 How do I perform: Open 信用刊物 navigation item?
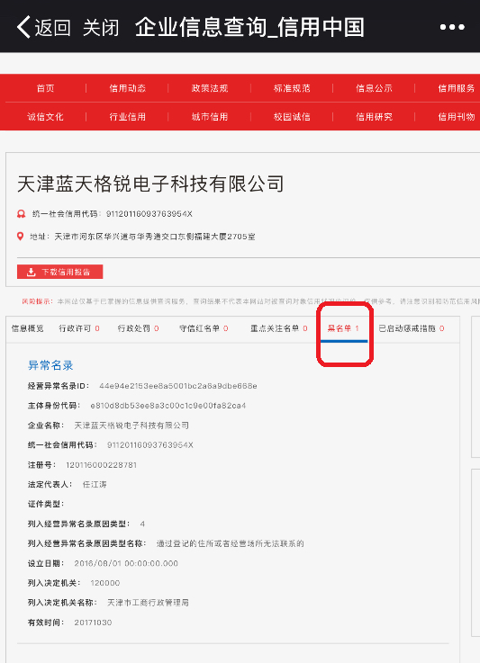click(457, 117)
